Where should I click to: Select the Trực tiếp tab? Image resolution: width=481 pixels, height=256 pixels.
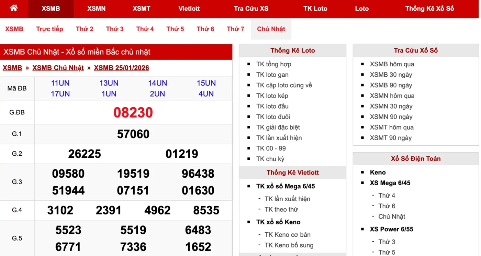point(49,29)
